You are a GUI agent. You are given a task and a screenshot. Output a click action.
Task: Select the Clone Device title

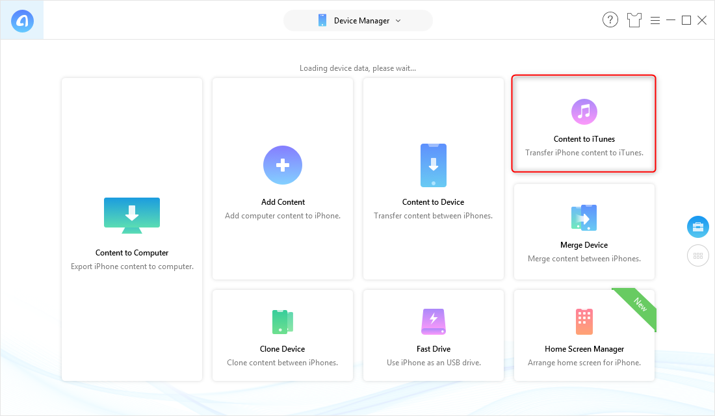point(282,349)
